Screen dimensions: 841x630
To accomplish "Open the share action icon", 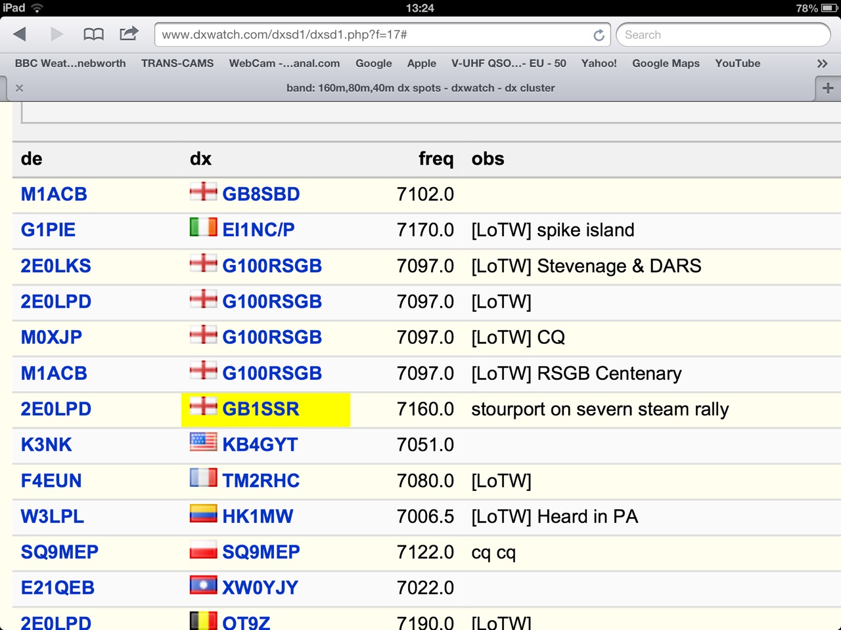I will tap(129, 34).
